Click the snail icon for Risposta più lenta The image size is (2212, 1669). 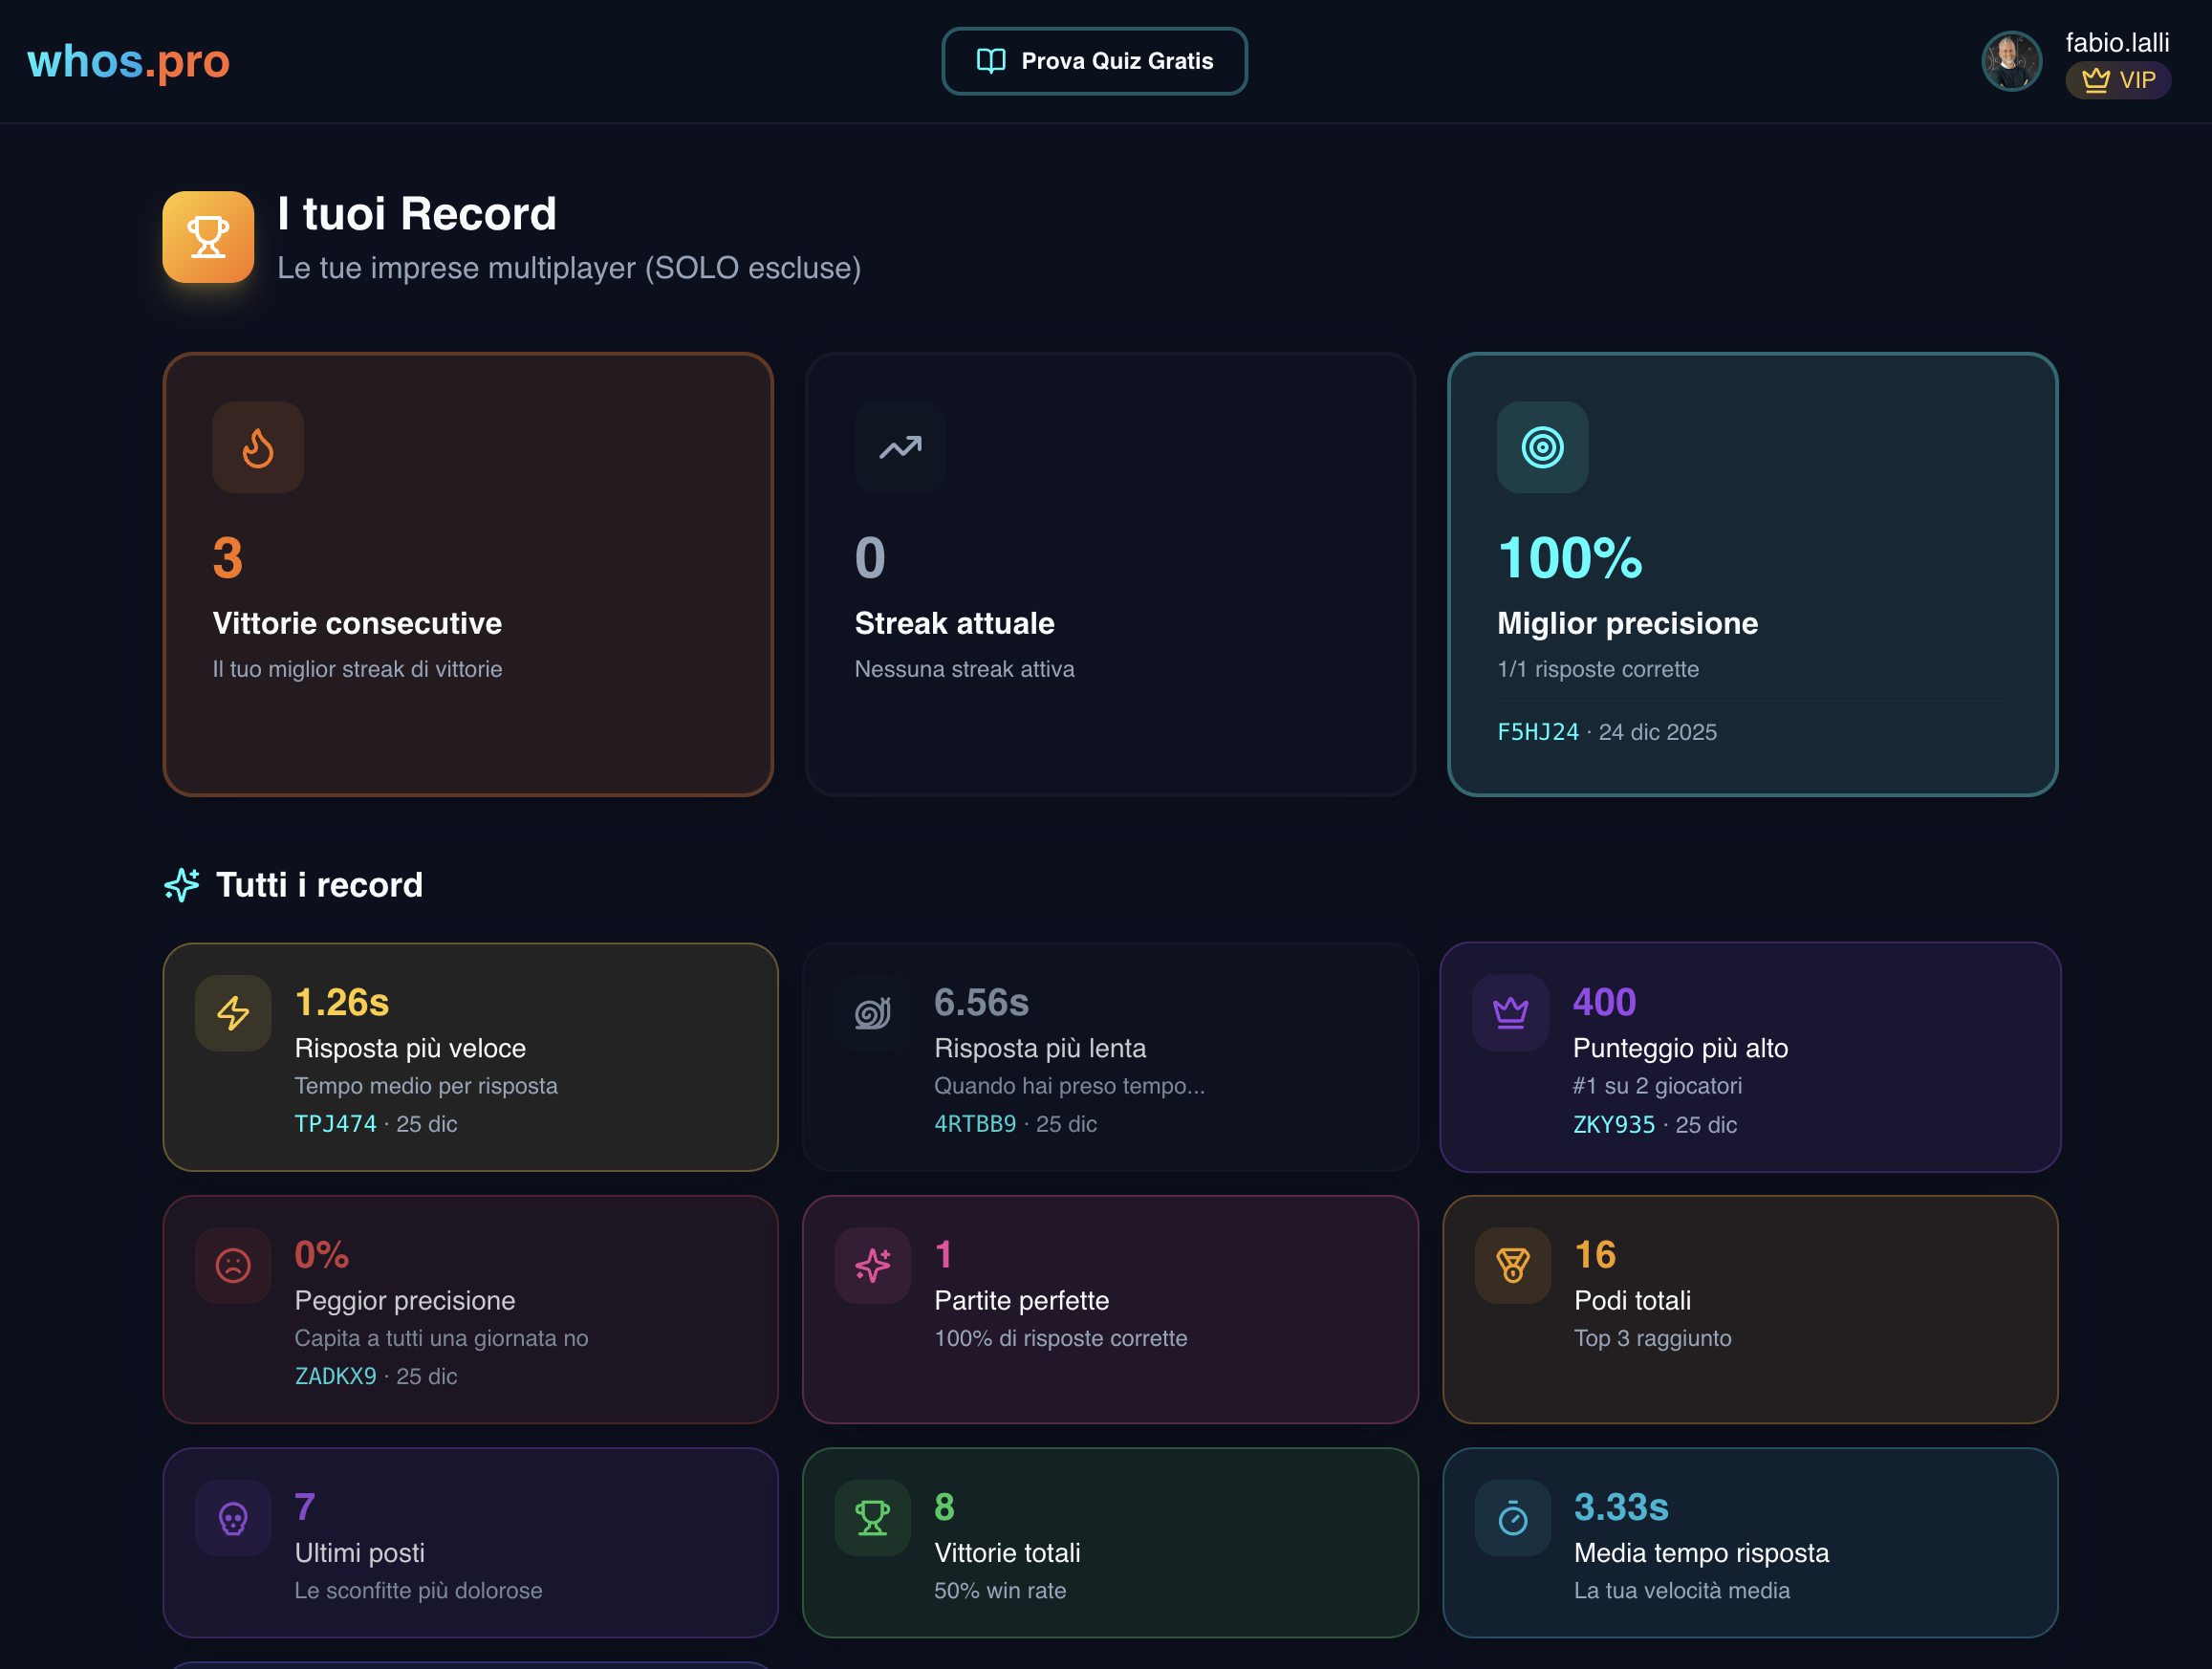[x=872, y=1013]
